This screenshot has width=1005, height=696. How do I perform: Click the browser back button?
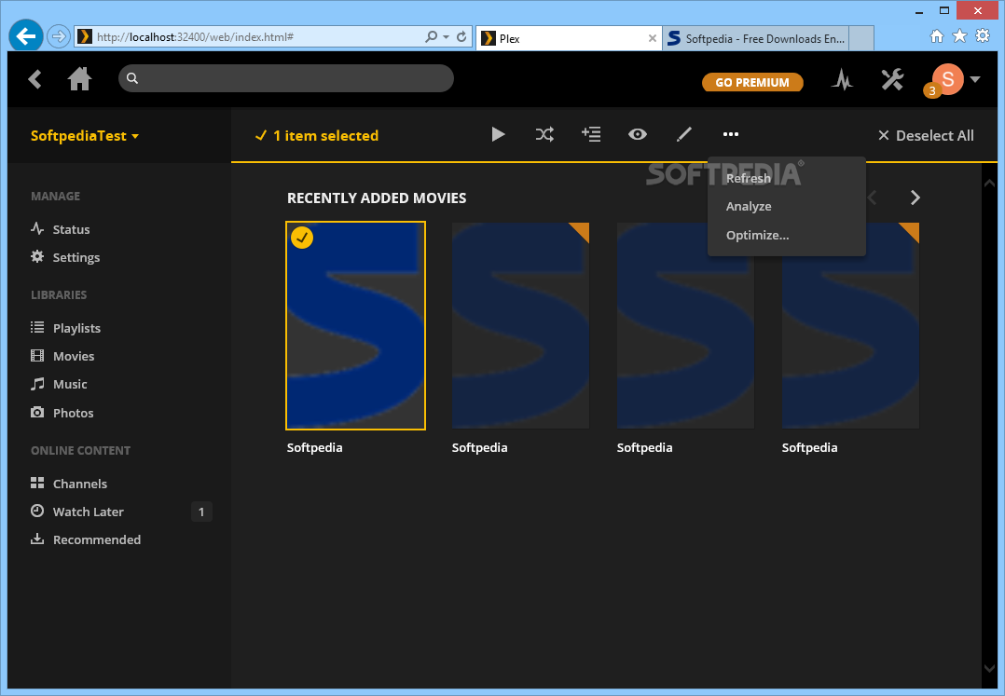[26, 36]
